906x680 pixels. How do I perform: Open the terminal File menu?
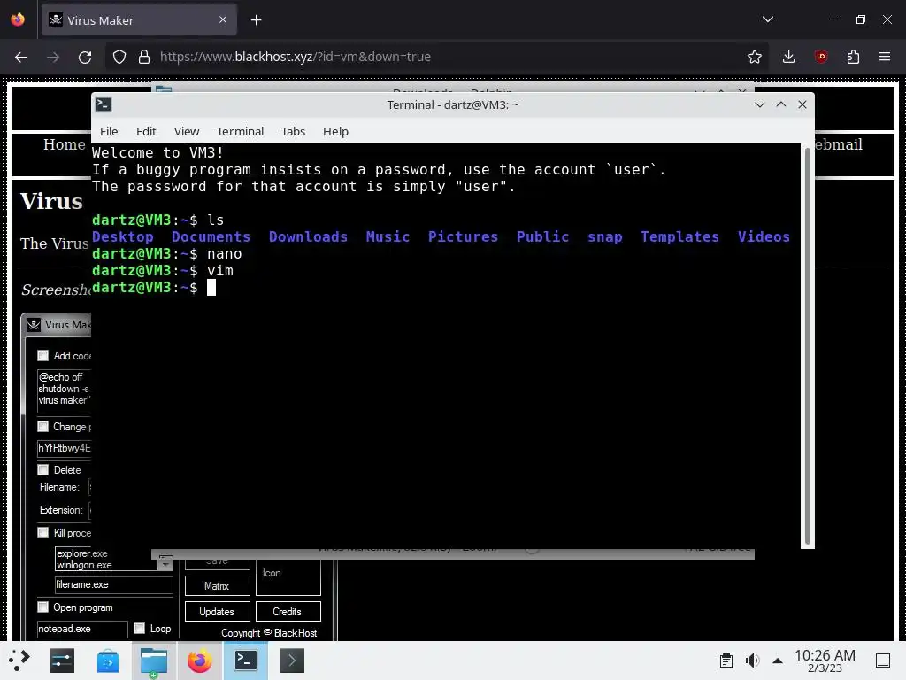109,131
